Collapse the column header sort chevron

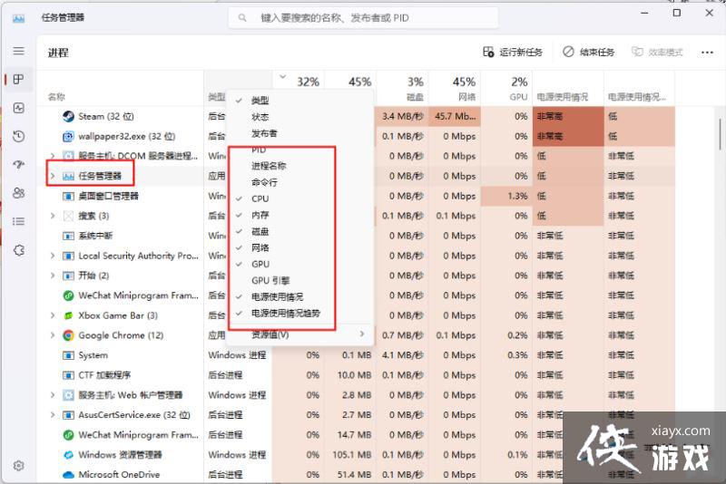(x=282, y=76)
